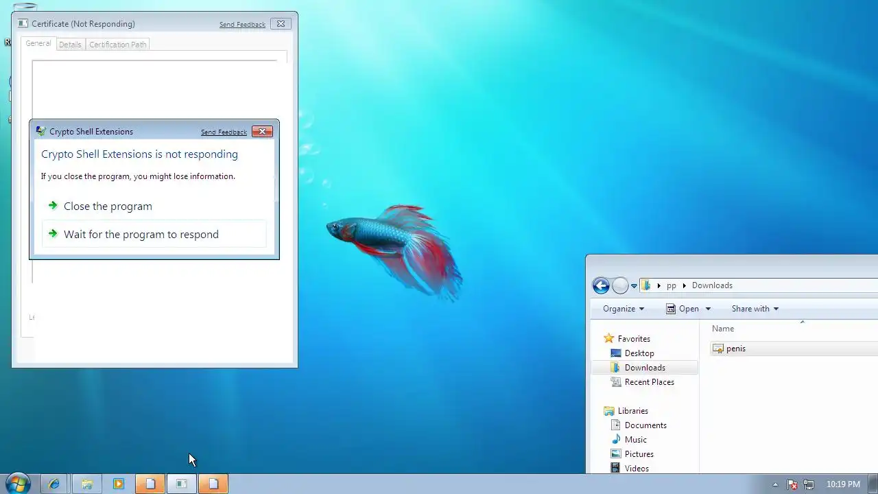Click the Open button in the Explorer toolbar

[x=683, y=309]
